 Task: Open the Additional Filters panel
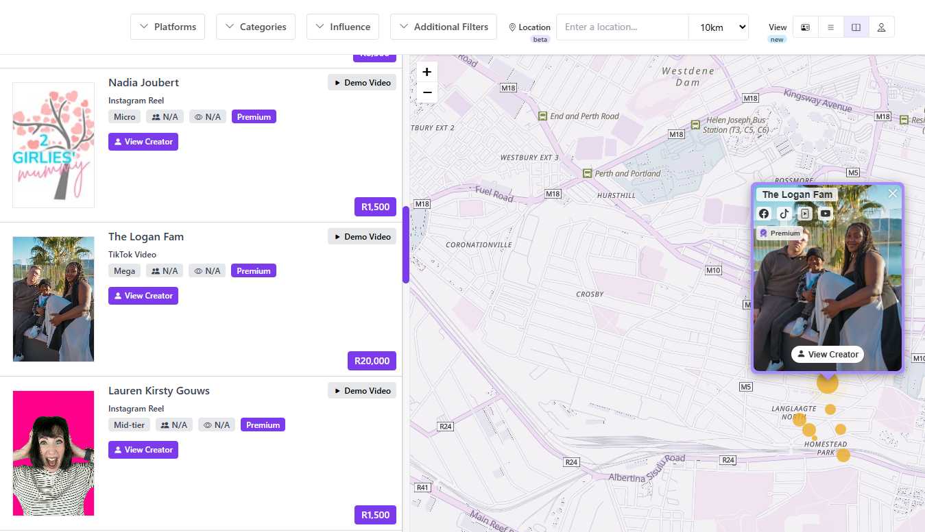(443, 27)
